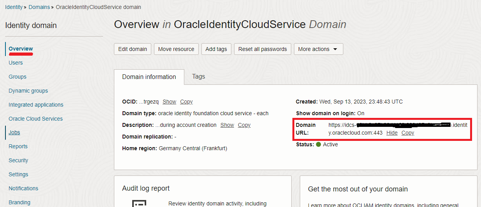Select Overview in the sidebar
481x207 pixels.
click(21, 49)
